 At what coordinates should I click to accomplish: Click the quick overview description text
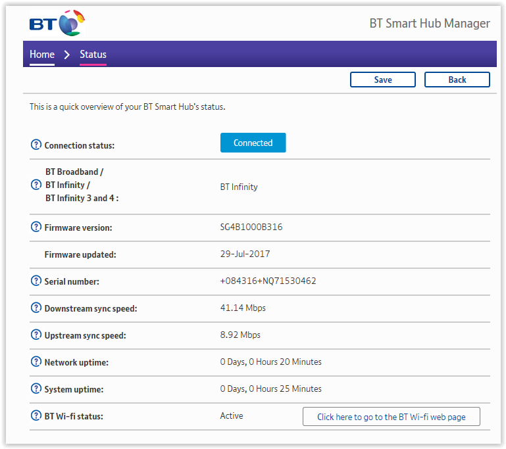pos(128,106)
